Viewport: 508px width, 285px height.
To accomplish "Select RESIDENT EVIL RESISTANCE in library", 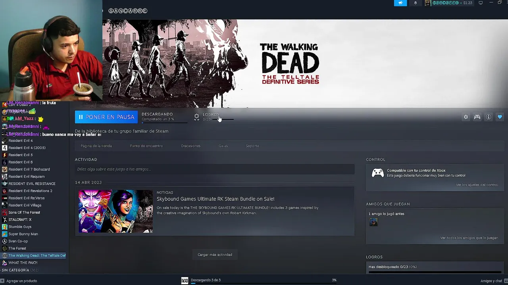I will [x=32, y=184].
